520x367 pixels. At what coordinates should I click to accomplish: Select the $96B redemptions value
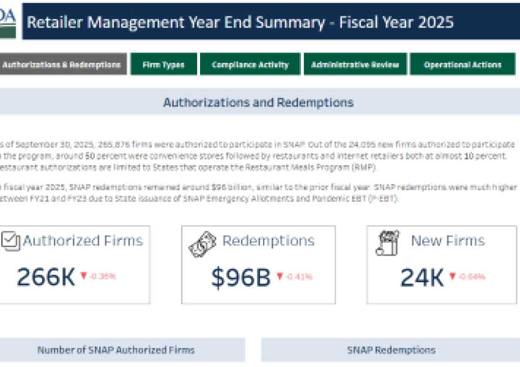pyautogui.click(x=241, y=278)
